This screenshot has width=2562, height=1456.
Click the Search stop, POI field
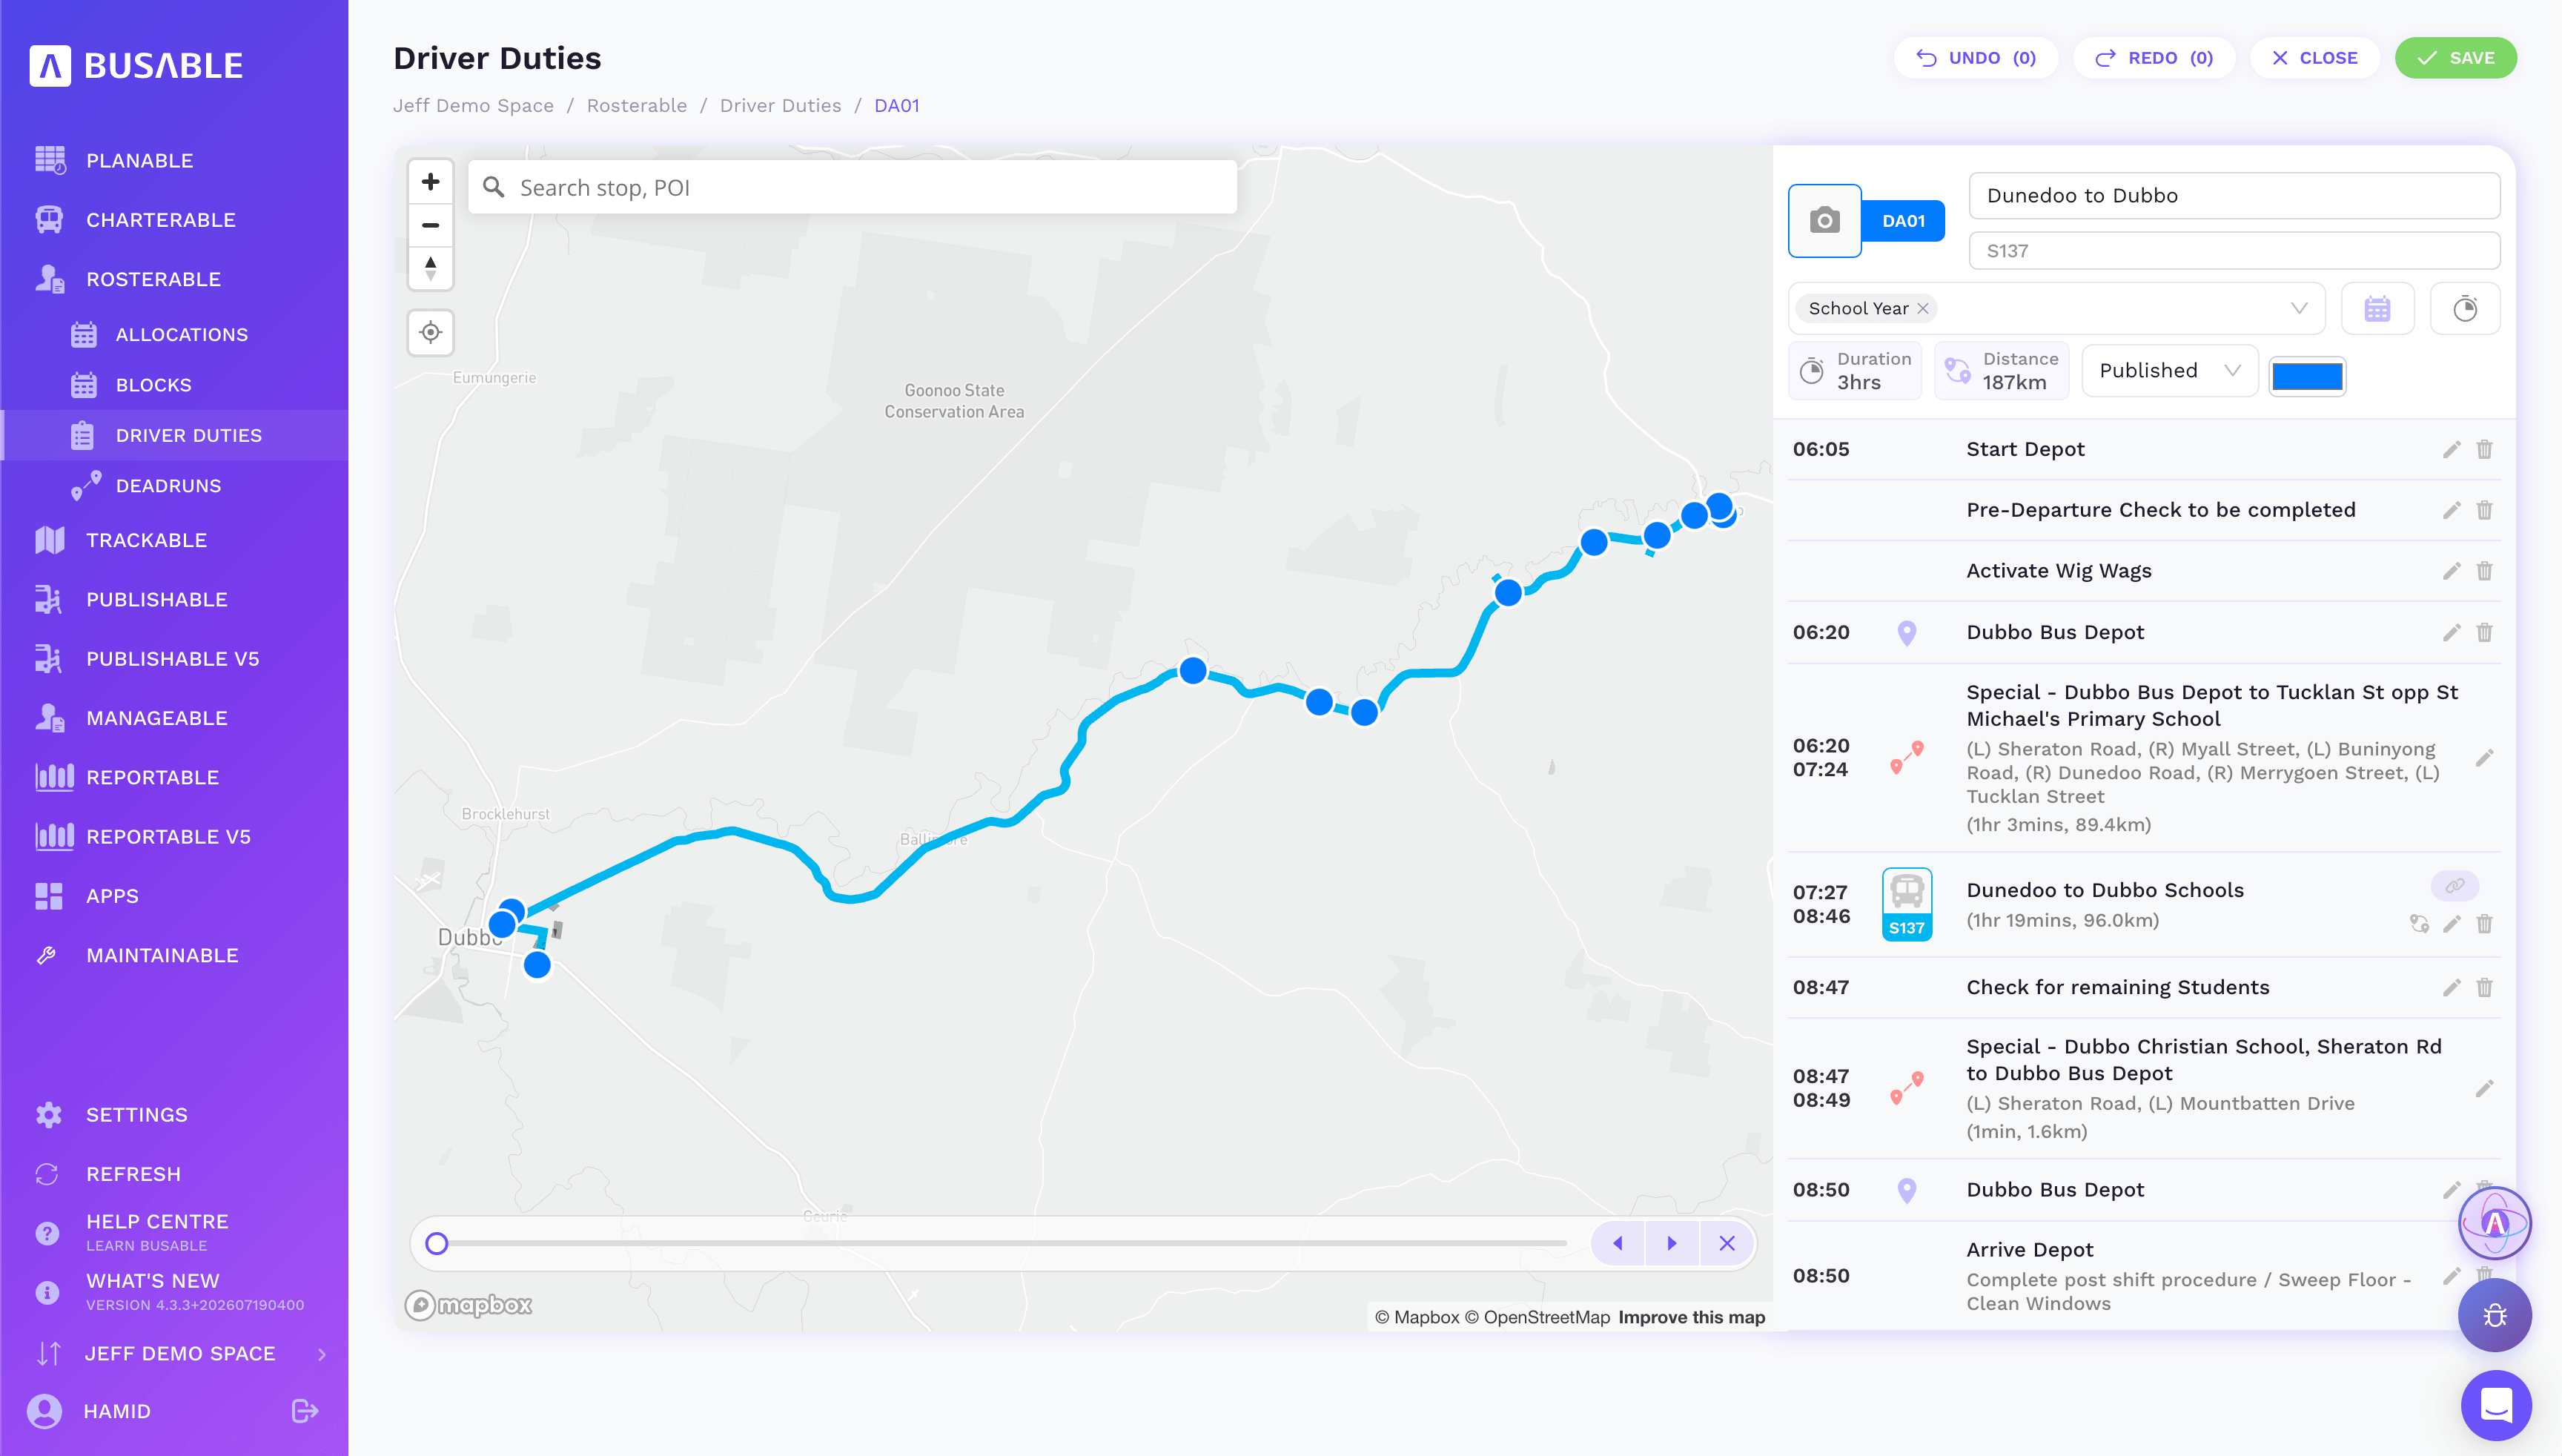tap(852, 187)
